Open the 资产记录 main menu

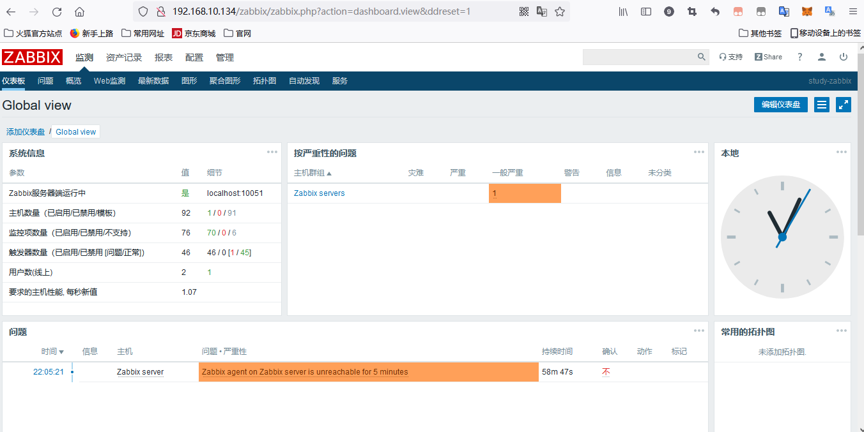click(x=124, y=57)
